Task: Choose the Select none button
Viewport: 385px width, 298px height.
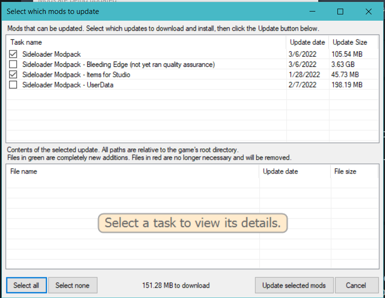Action: click(73, 285)
